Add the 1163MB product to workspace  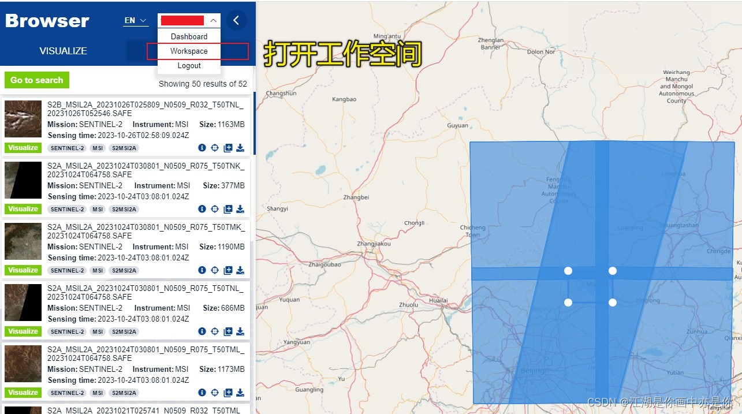click(x=228, y=148)
